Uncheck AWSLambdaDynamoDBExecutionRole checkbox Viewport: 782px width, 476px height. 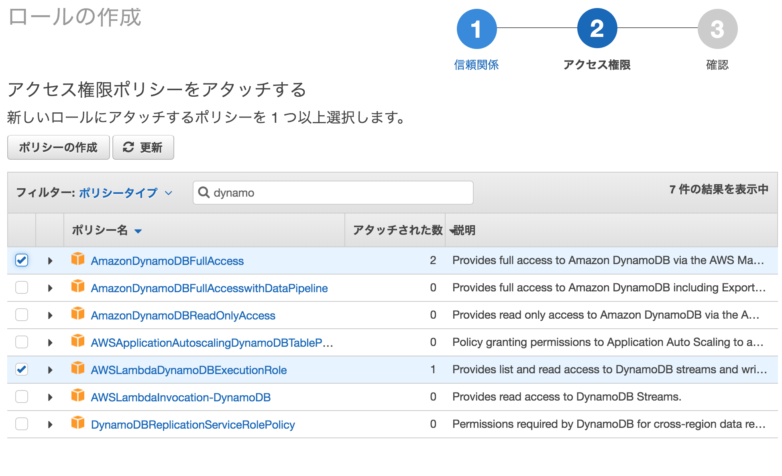(x=22, y=369)
